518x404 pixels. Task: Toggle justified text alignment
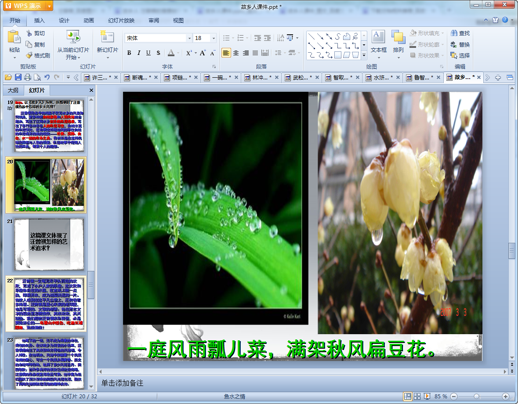tap(255, 53)
